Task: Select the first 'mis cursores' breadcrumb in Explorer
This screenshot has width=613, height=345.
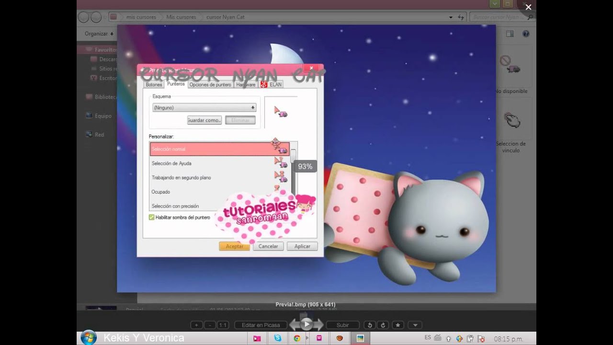Action: 141,17
